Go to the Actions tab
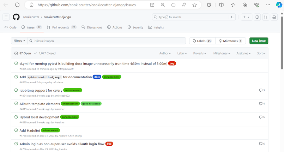The width and height of the screenshot is (284, 152). coord(115,27)
